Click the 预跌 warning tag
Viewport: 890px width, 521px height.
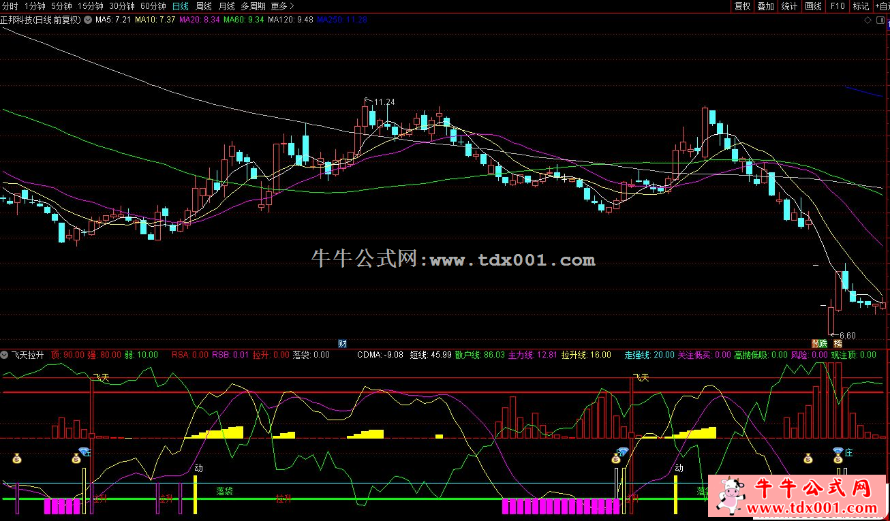pos(820,343)
